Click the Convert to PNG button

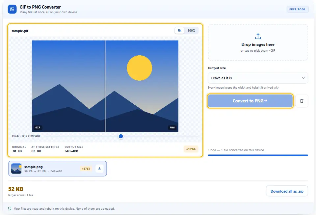pos(250,101)
